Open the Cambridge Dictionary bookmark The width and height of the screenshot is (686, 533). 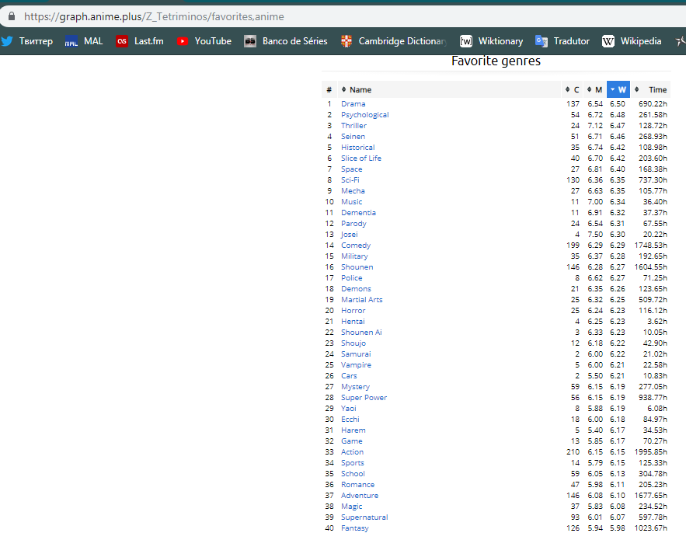394,41
